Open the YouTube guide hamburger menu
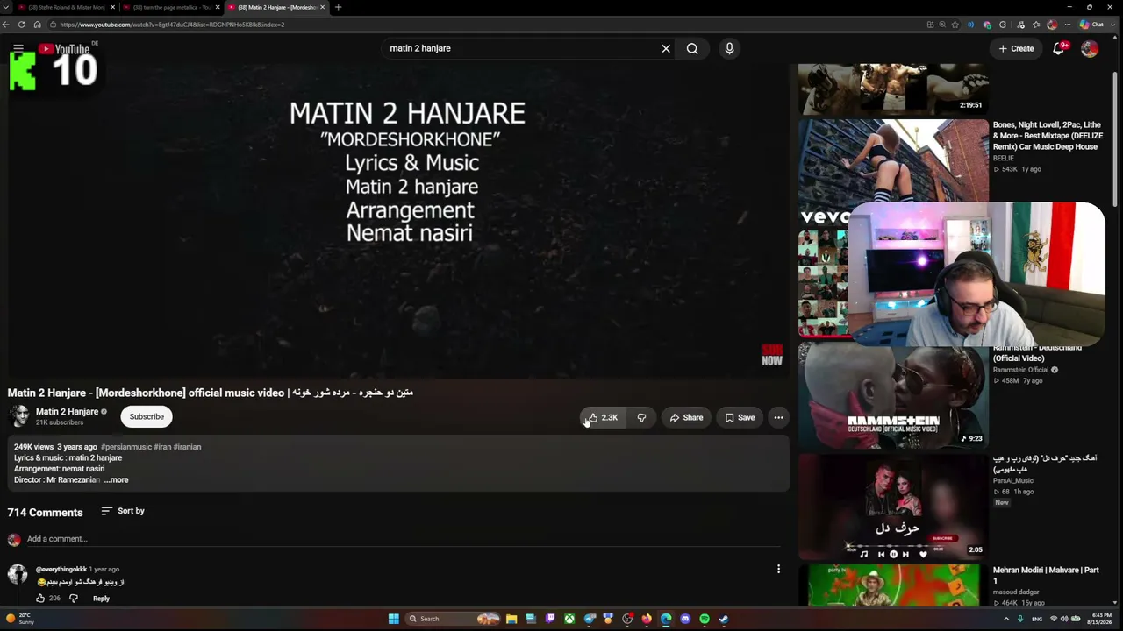Image resolution: width=1123 pixels, height=631 pixels. coord(18,48)
